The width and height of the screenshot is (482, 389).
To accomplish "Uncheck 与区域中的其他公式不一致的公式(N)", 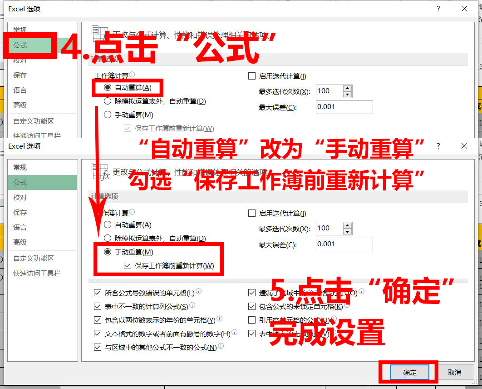I will tap(98, 348).
